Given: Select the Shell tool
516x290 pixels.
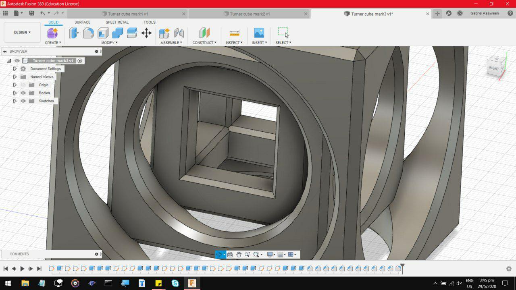Looking at the screenshot, I should [x=103, y=33].
